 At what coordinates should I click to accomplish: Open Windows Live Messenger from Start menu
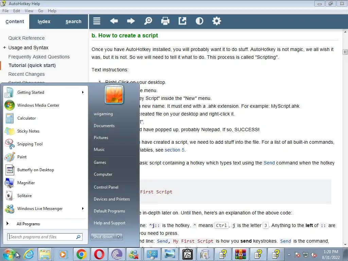click(x=45, y=209)
